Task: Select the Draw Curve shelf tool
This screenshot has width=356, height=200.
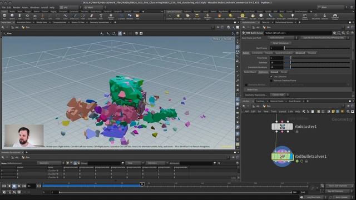Action: tap(74, 16)
